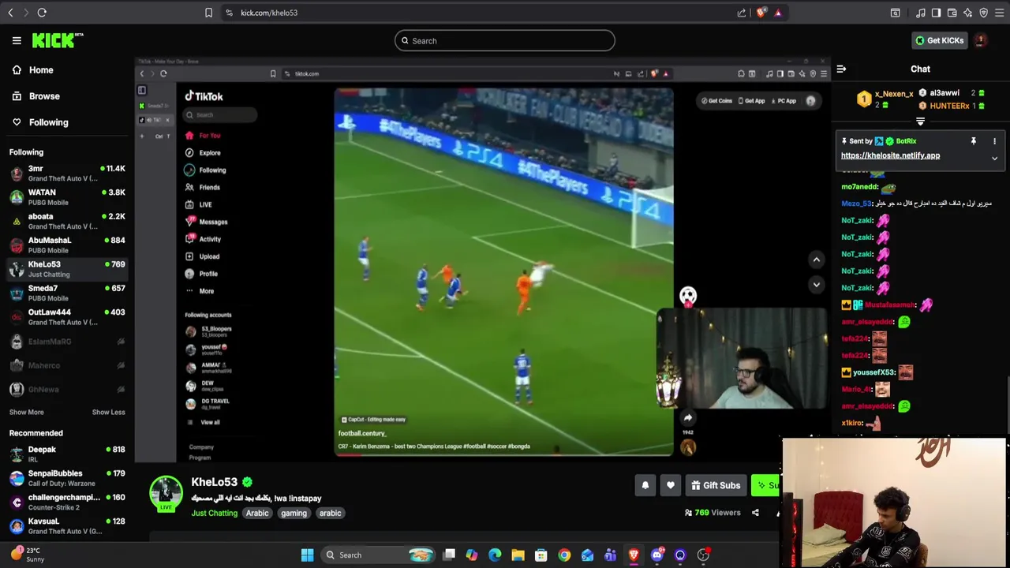Open the Kick hamburger menu
Viewport: 1010px width, 568px height.
[x=17, y=40]
